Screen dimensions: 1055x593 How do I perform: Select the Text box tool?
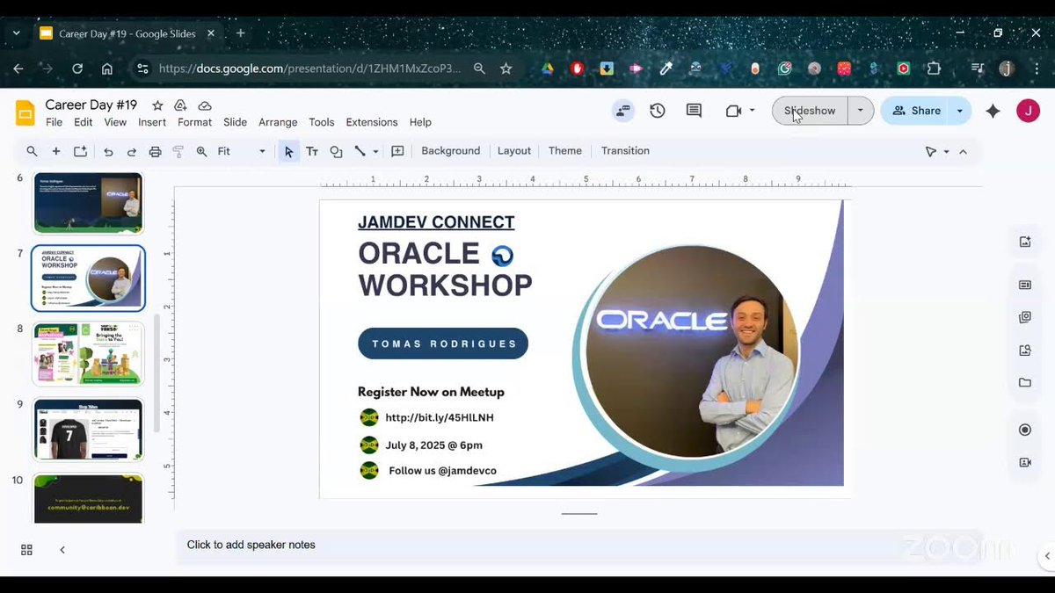(312, 151)
